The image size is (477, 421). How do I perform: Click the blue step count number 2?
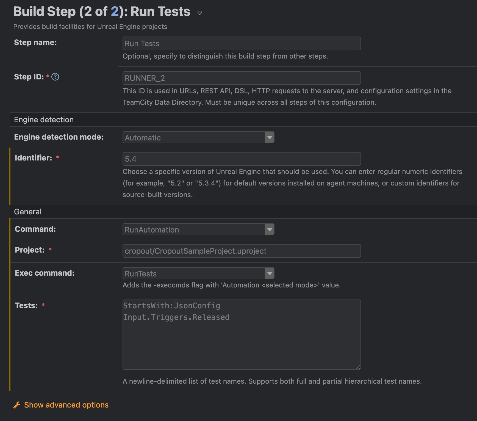115,12
